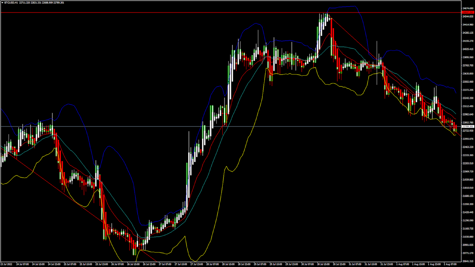Screen dimensions: 475x267
Task: Click the 21680.155 price axis label
Action: (468, 196)
